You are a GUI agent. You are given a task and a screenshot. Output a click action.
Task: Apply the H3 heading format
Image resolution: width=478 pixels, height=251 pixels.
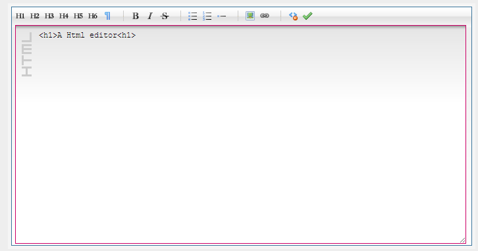pos(49,16)
